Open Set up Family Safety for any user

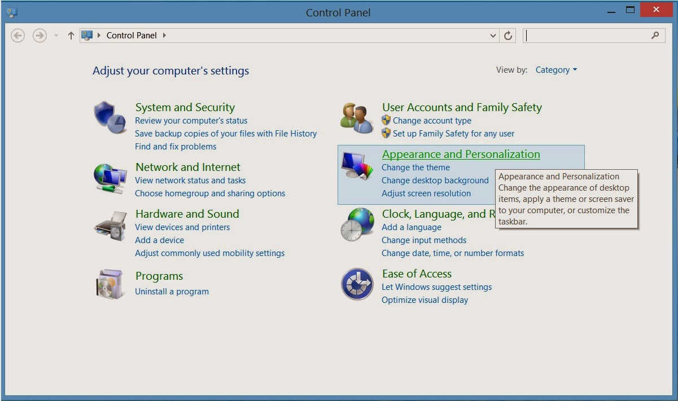point(453,133)
